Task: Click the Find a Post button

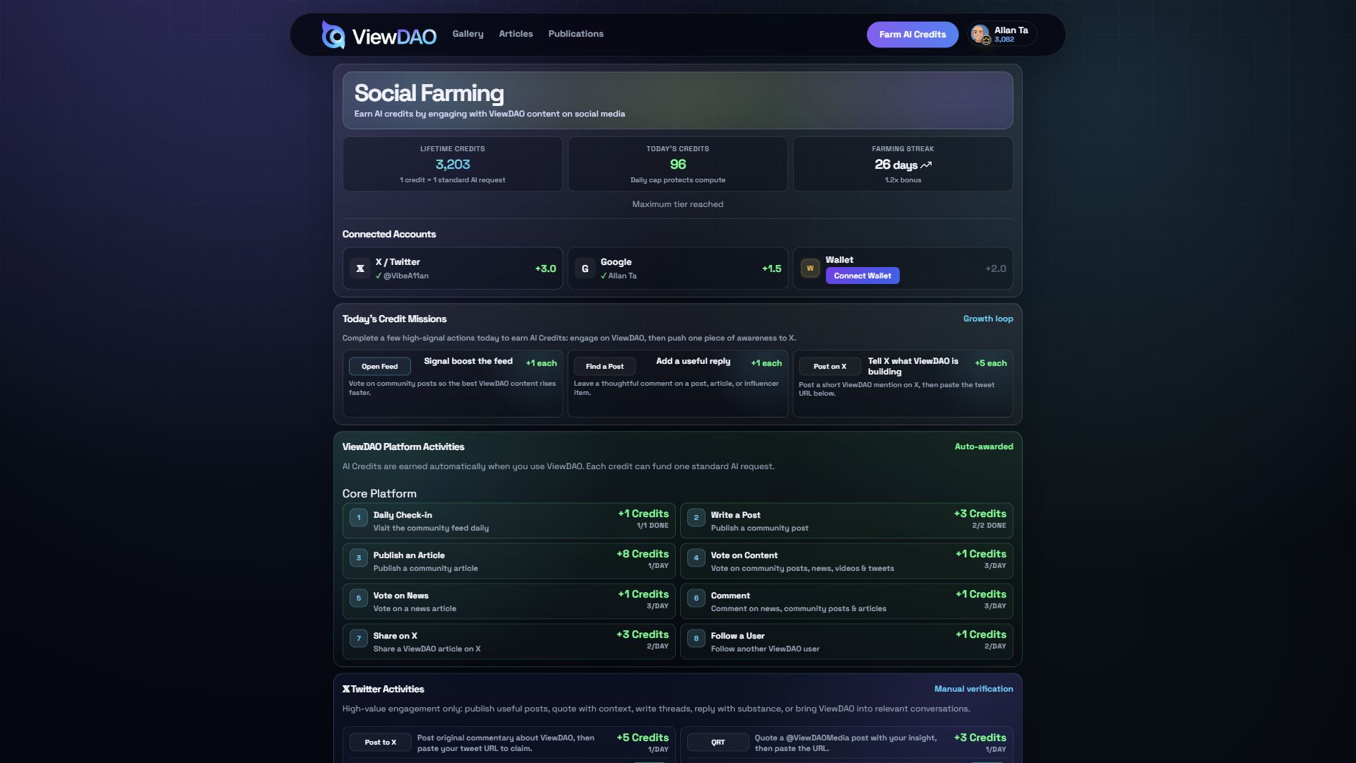Action: click(x=605, y=366)
